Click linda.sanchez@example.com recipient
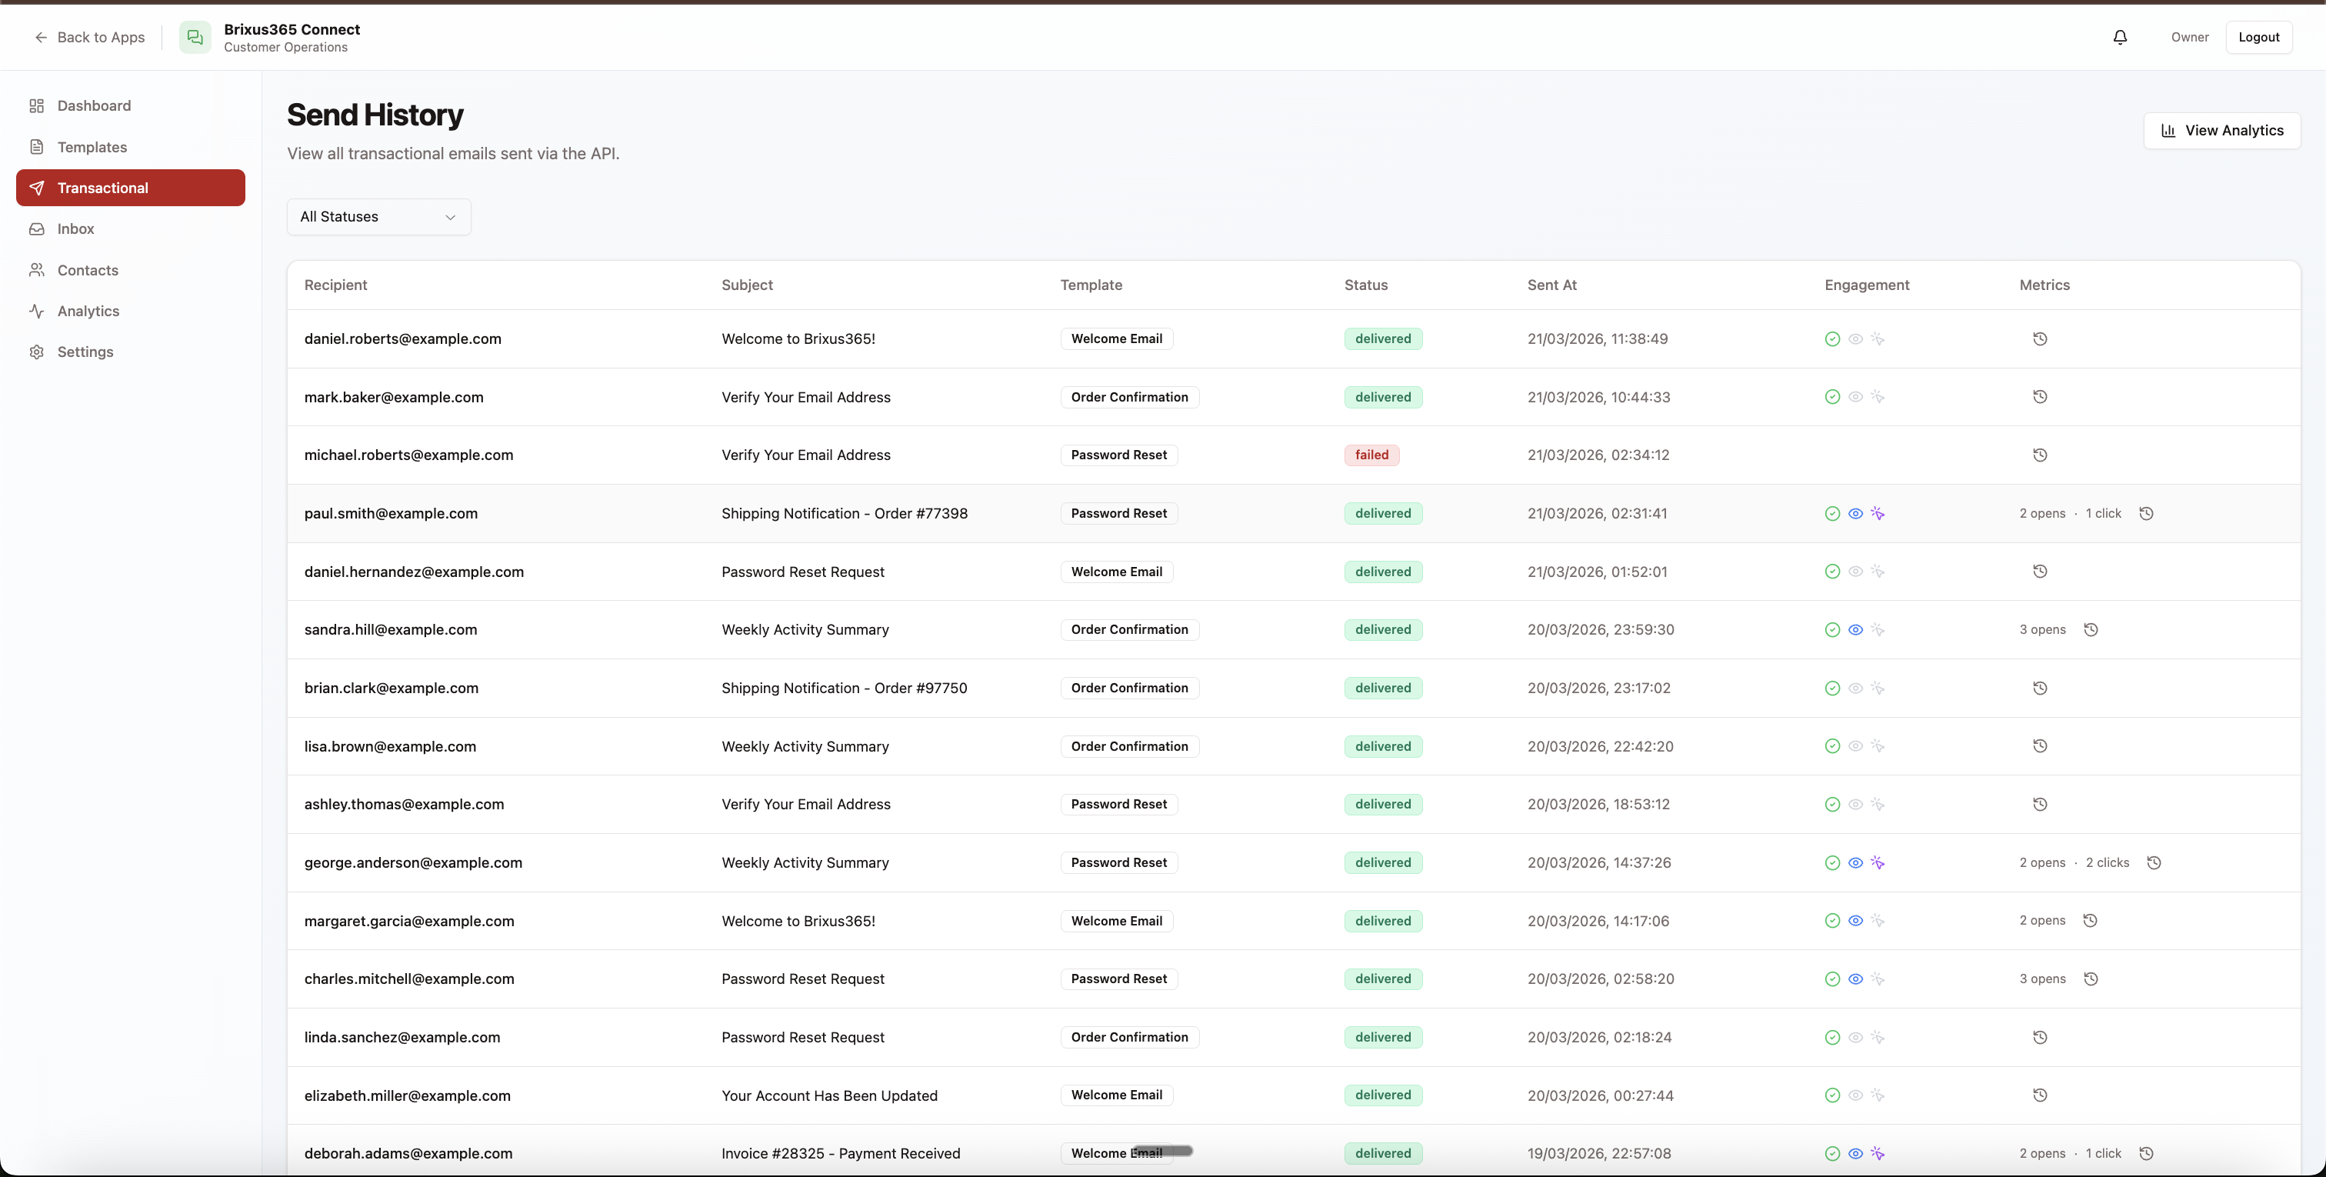 click(x=402, y=1037)
